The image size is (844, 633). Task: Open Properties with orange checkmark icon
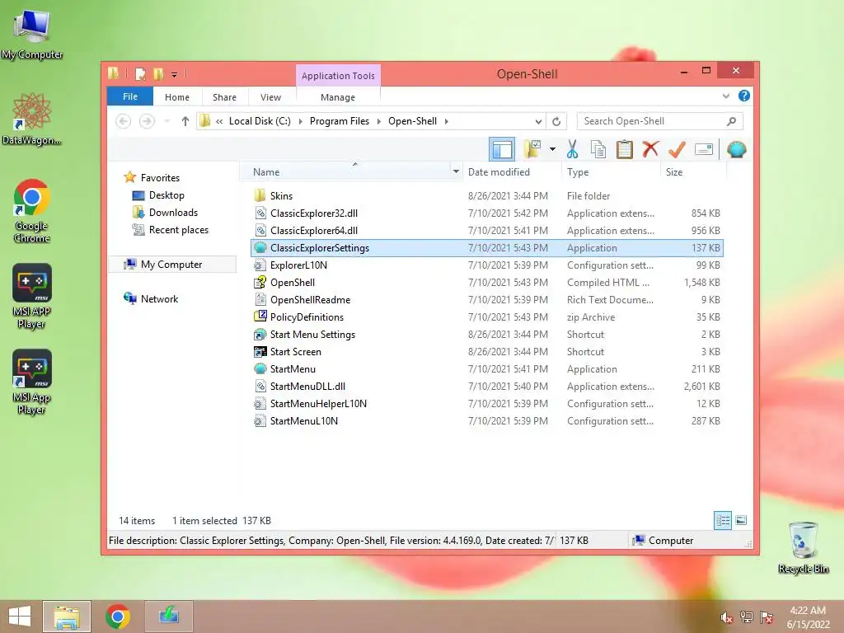[x=677, y=149]
